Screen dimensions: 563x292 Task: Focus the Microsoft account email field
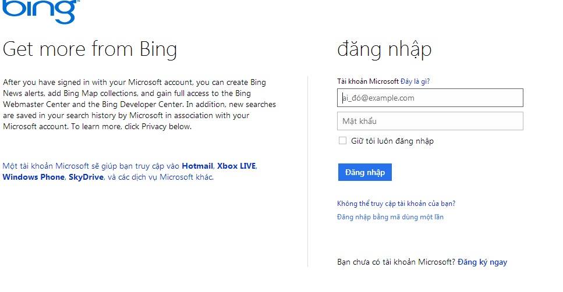[430, 98]
